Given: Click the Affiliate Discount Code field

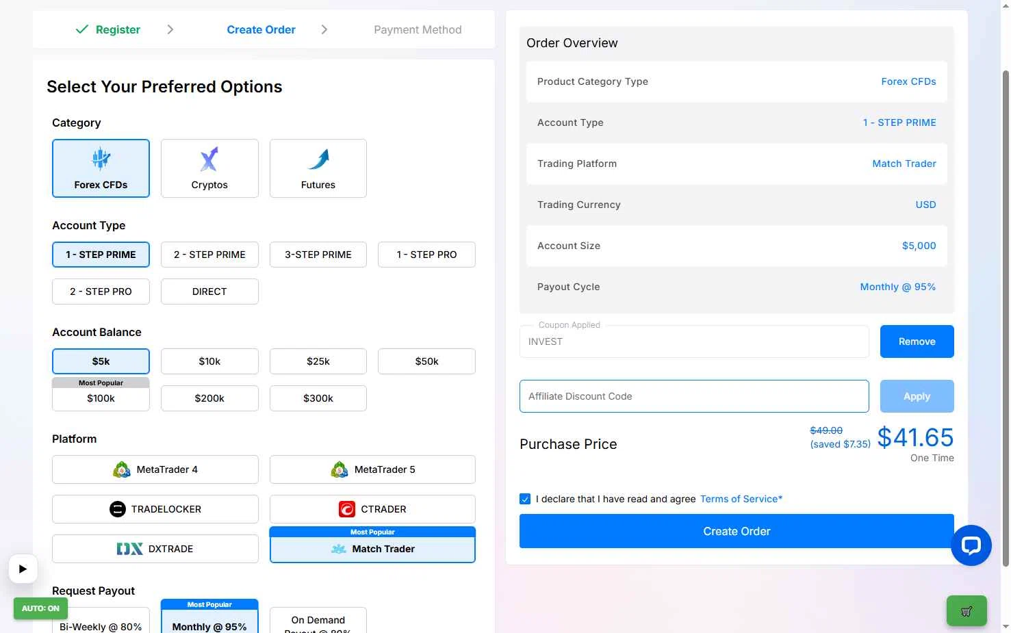Looking at the screenshot, I should pos(694,396).
